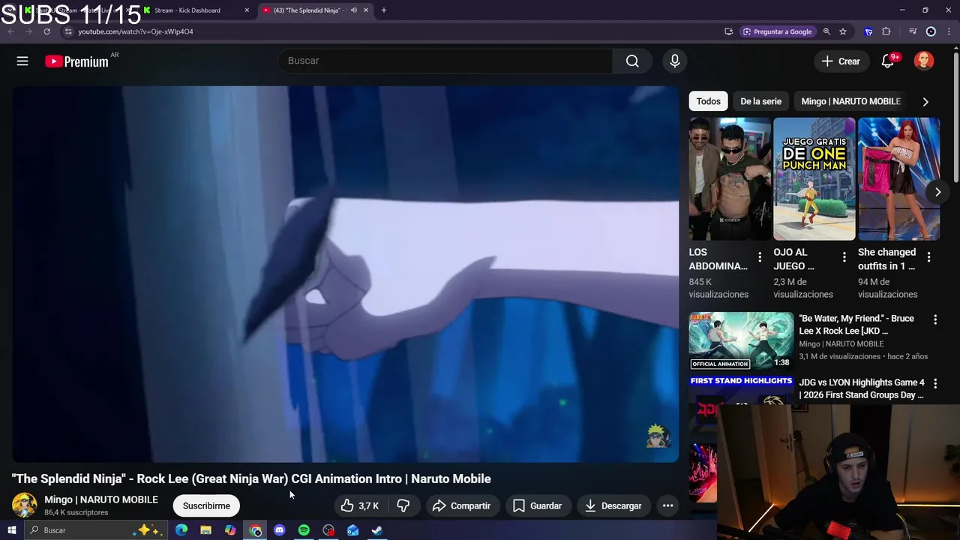Show next shorts with arrow button

tap(937, 192)
